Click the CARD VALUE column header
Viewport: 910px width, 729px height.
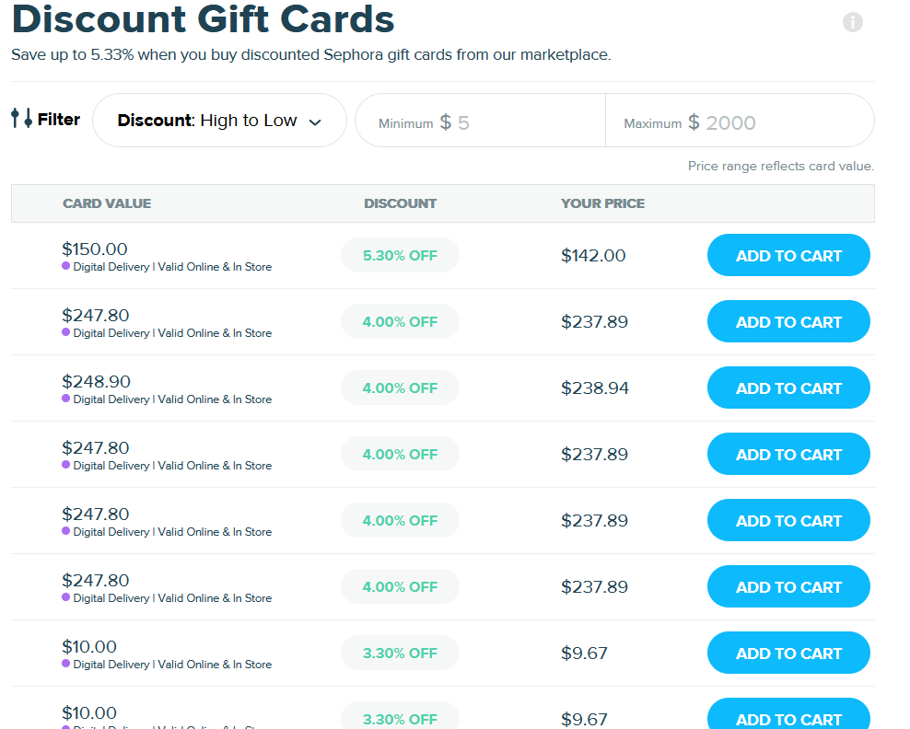click(x=107, y=203)
